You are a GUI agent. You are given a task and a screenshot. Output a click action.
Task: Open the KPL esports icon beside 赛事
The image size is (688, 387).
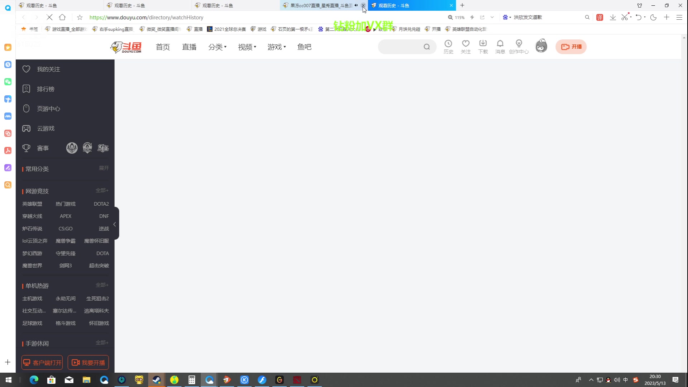87,148
